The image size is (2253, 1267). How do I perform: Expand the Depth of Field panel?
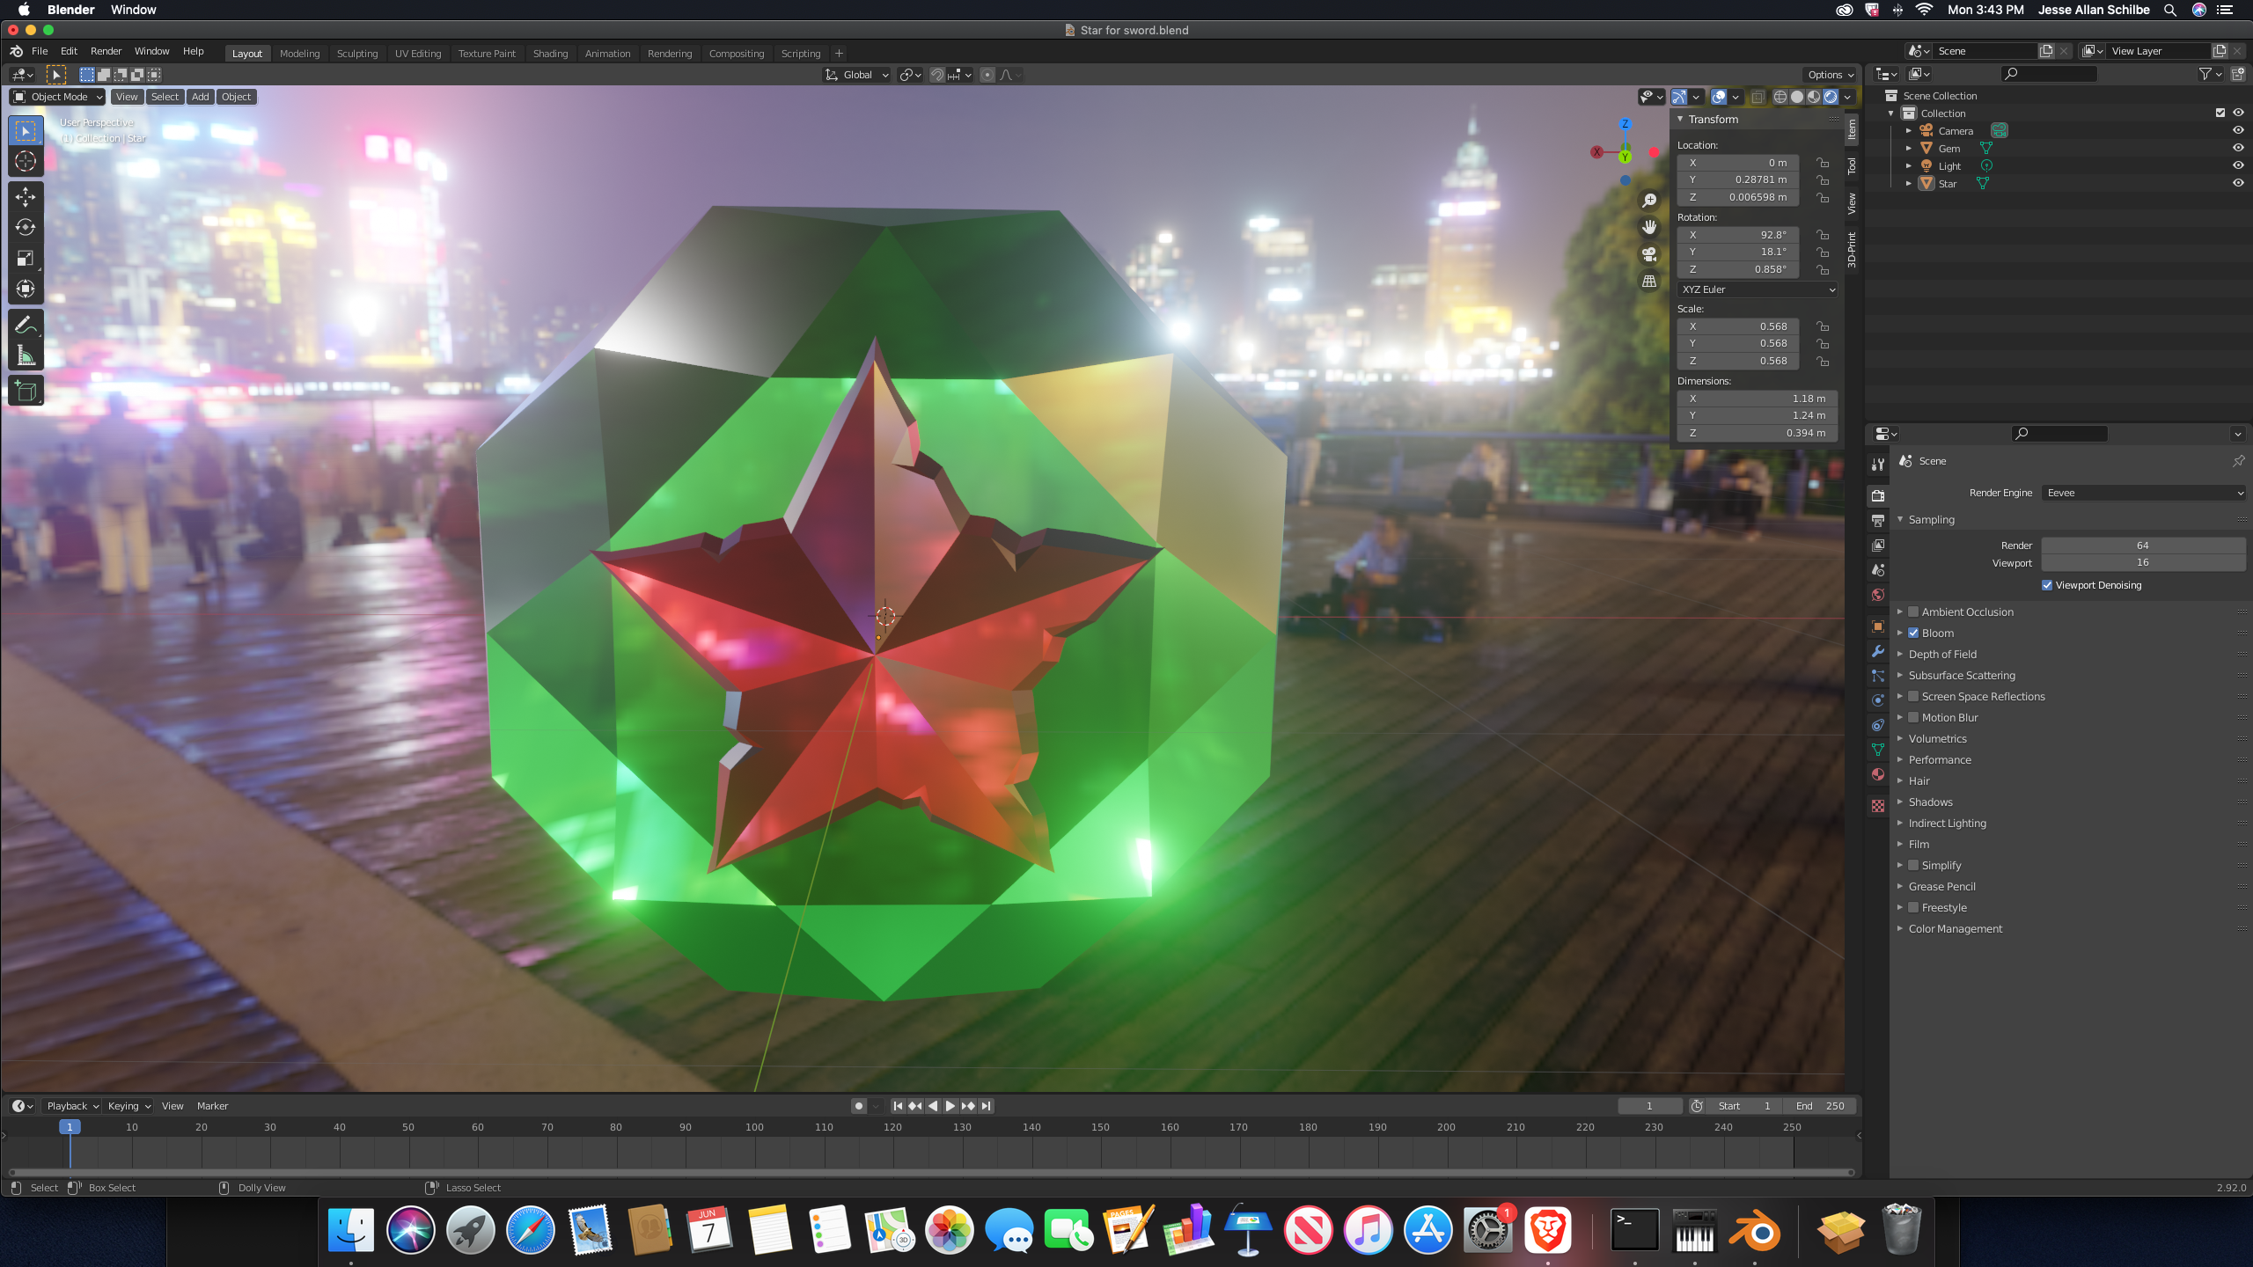[1942, 654]
